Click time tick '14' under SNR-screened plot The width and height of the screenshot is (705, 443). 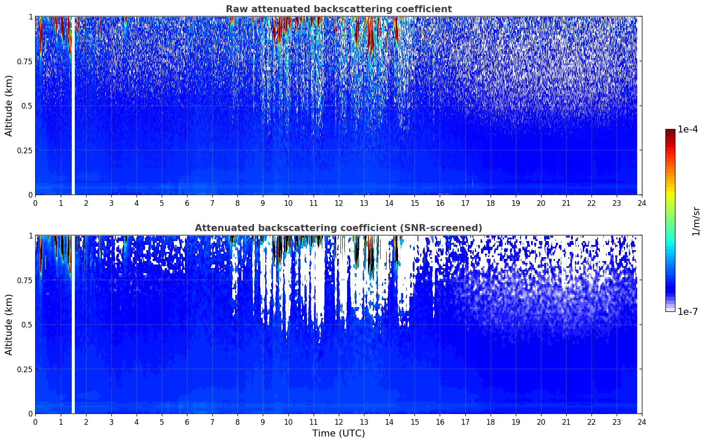389,422
